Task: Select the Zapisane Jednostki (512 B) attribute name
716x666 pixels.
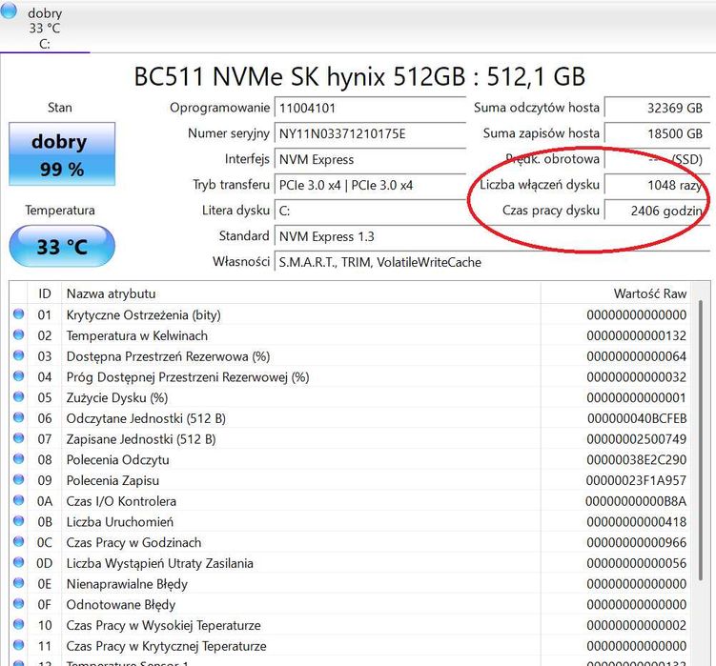Action: [141, 439]
